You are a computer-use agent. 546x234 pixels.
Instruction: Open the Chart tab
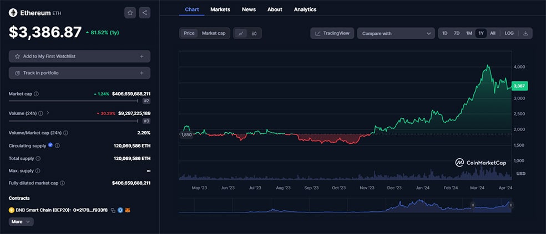pos(192,9)
